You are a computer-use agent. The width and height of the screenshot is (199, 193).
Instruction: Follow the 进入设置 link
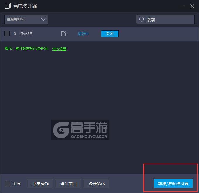click(x=59, y=49)
